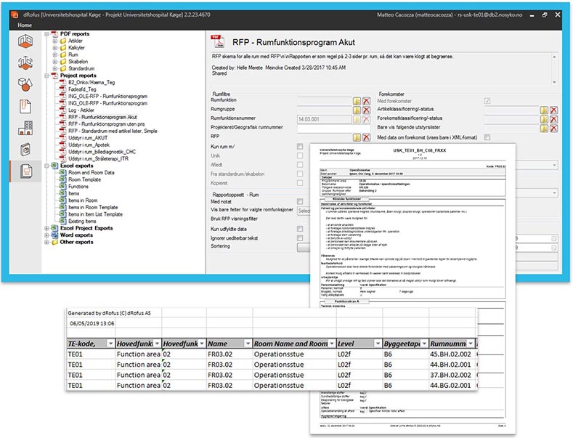
Task: Select the Functions Excel export
Action: (x=78, y=187)
